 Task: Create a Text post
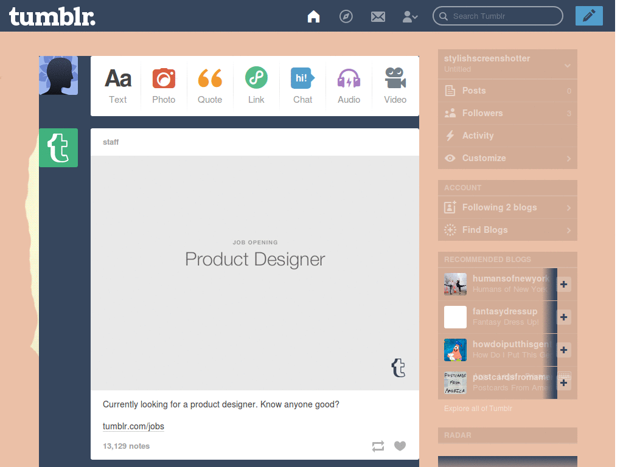pyautogui.click(x=117, y=86)
